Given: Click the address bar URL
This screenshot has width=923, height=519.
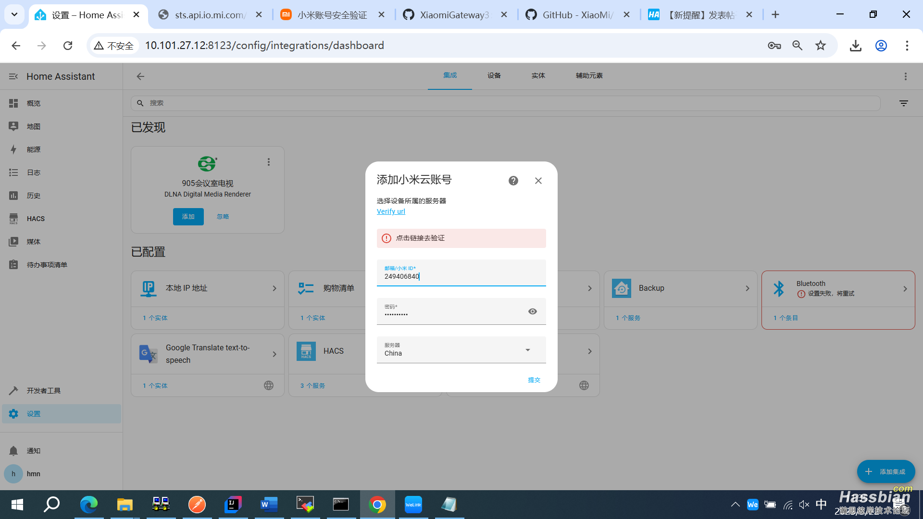Looking at the screenshot, I should (x=264, y=46).
